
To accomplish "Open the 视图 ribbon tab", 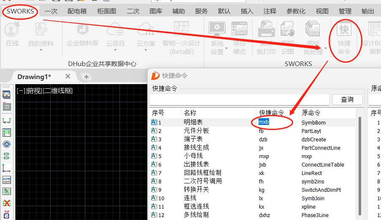I will [x=322, y=11].
